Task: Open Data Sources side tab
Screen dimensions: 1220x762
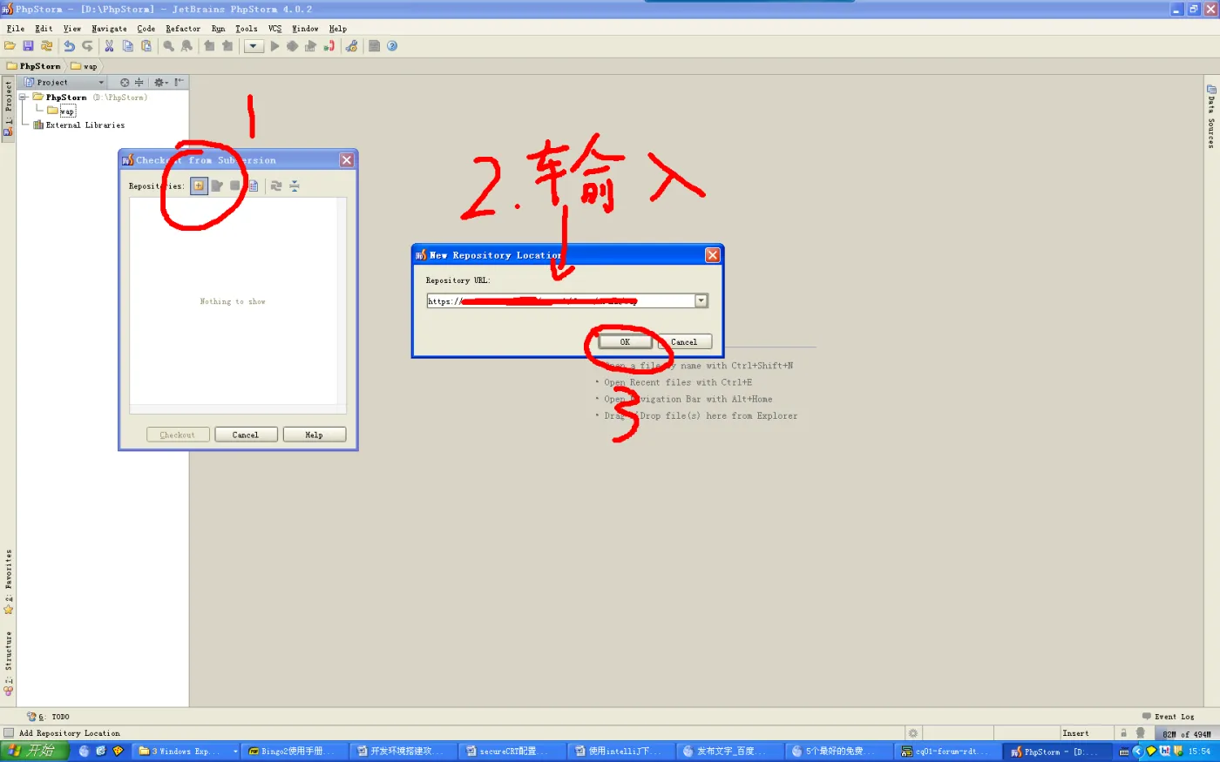Action: (1211, 117)
